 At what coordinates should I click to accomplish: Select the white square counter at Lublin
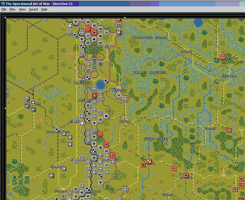33,103
